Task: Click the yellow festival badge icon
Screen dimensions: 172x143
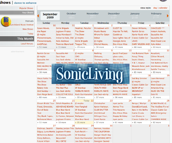Action: pos(6,22)
